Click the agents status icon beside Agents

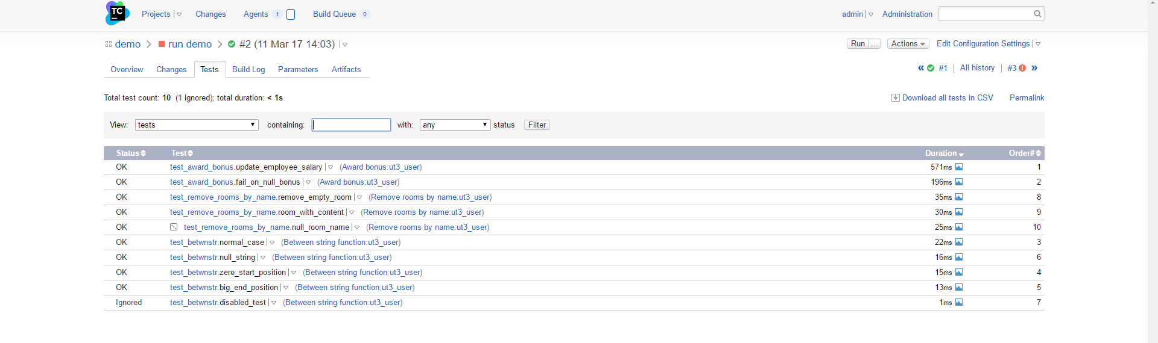pyautogui.click(x=291, y=14)
